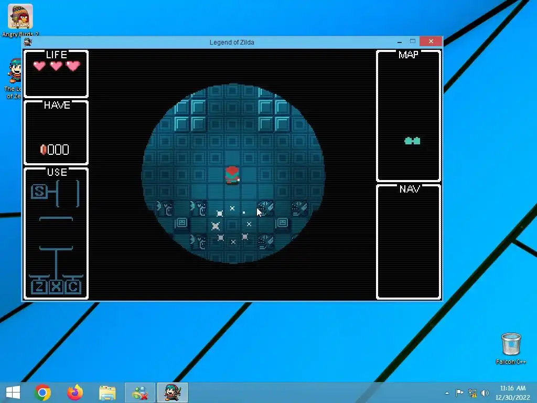Click the red-capped hero character

(x=232, y=175)
